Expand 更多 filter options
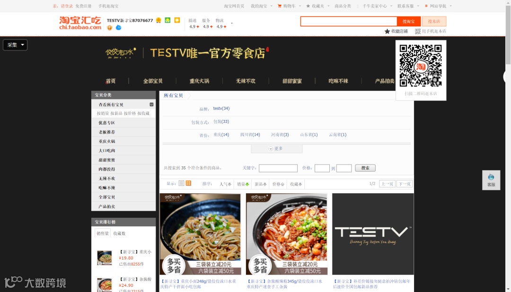This screenshot has height=292, width=511. 277,148
